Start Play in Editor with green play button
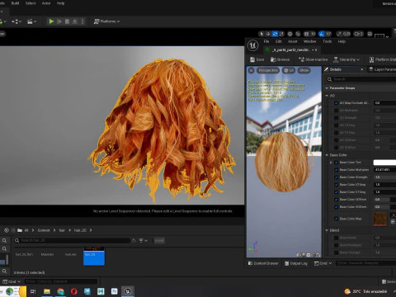Viewport: 396px width, 297px height. coord(51,21)
